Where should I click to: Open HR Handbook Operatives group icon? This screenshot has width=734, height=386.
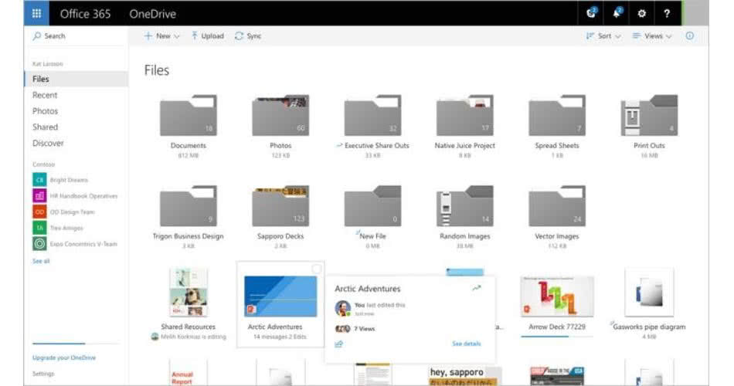tap(39, 195)
